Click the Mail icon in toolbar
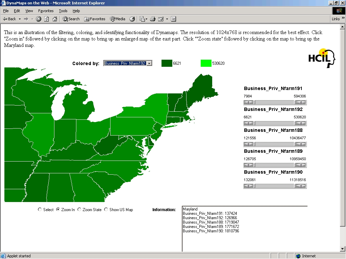 click(142, 19)
